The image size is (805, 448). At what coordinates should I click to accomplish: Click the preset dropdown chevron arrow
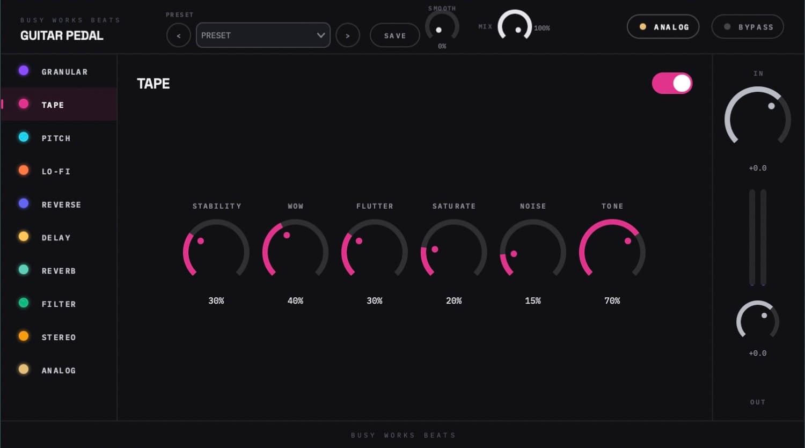[x=321, y=35]
